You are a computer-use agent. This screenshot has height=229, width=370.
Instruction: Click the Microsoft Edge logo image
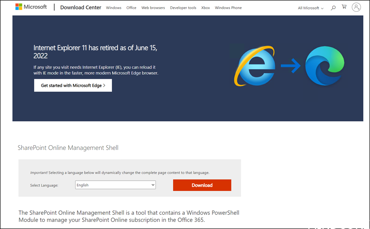(x=325, y=66)
